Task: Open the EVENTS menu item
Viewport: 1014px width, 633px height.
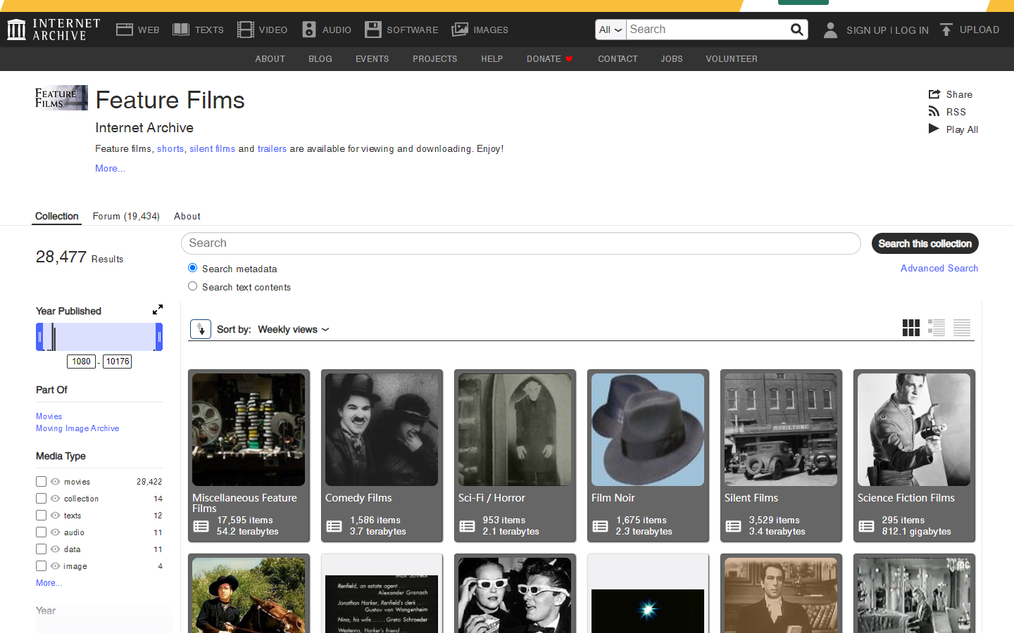Action: click(373, 59)
